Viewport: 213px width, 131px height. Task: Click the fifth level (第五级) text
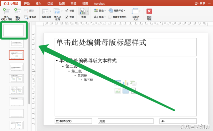[88, 80]
